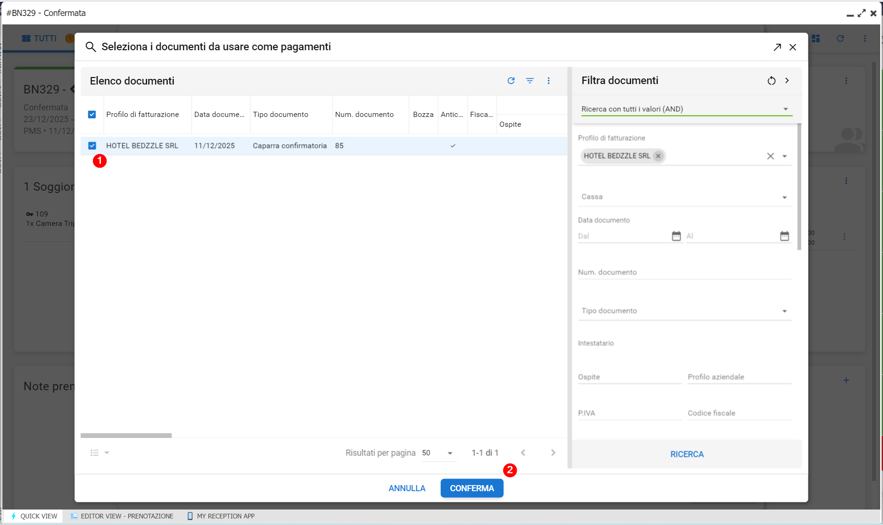Open the filter icon in Elenco documenti
The height and width of the screenshot is (525, 883).
tap(530, 81)
